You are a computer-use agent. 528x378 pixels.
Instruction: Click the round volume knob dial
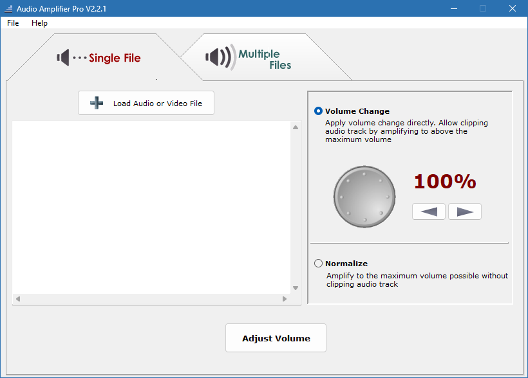coord(364,197)
